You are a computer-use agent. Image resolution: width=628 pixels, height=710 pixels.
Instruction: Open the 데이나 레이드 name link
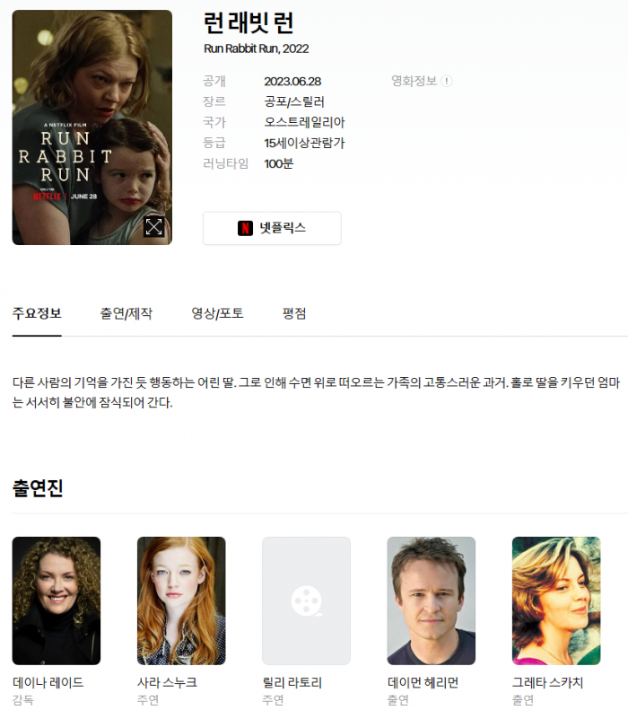[x=48, y=682]
